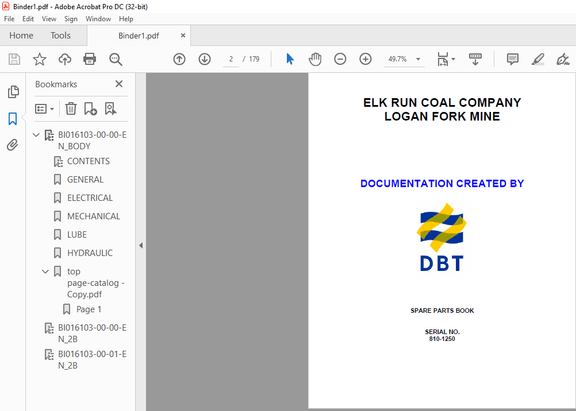The width and height of the screenshot is (576, 411).
Task: Activate the hand pan tool
Action: (x=315, y=59)
